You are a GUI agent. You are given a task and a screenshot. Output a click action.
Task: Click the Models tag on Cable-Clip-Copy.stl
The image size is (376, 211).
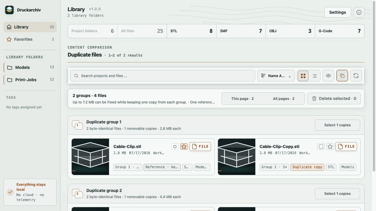click(x=348, y=167)
